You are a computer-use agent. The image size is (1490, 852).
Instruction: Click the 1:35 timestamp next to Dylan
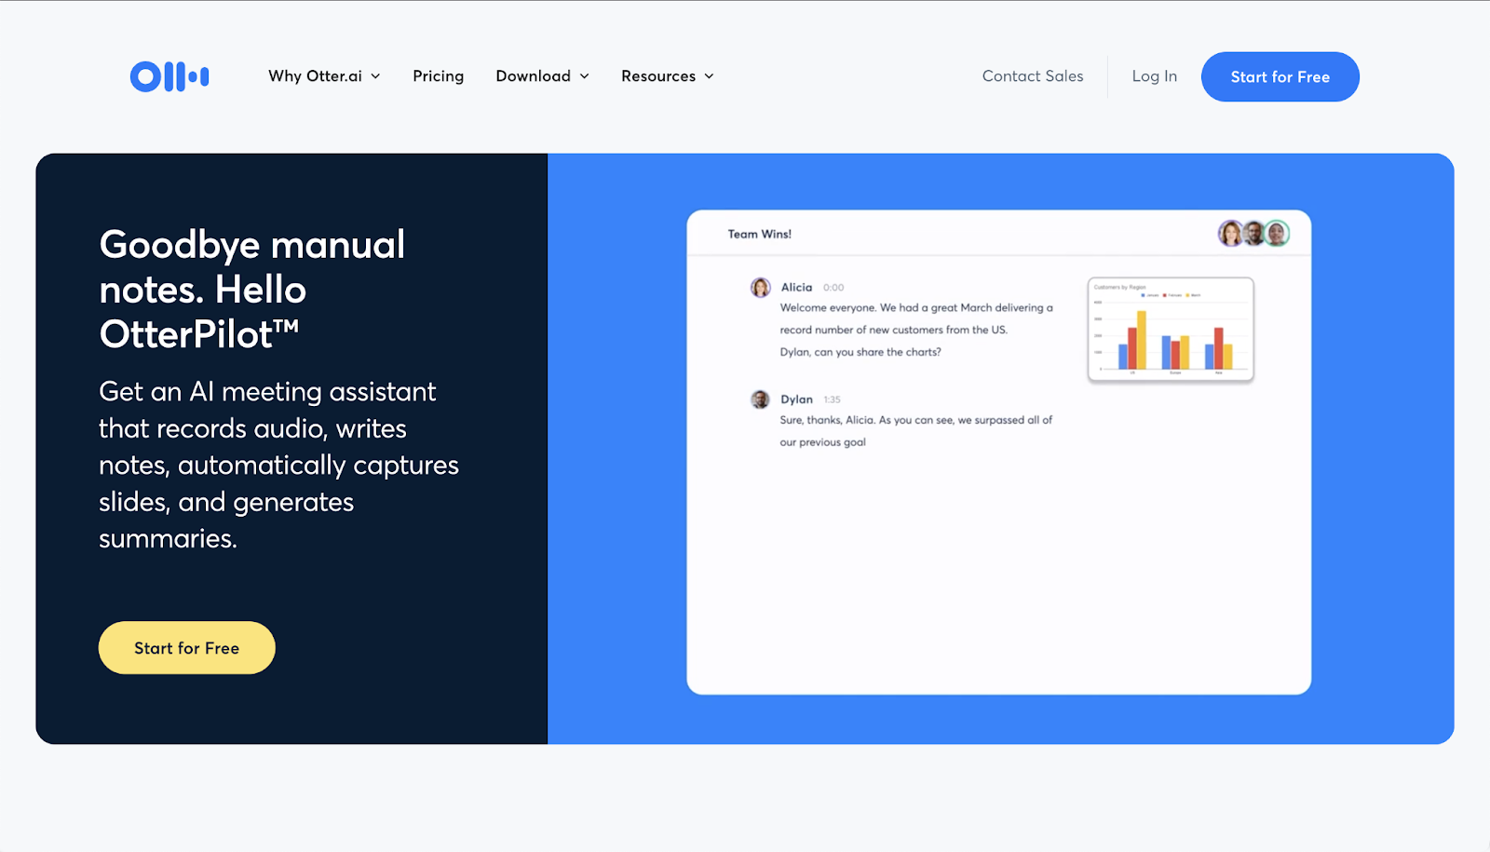coord(832,399)
